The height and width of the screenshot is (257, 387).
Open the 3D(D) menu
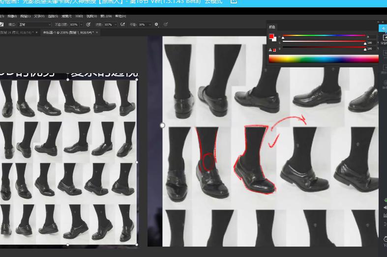pyautogui.click(x=79, y=16)
